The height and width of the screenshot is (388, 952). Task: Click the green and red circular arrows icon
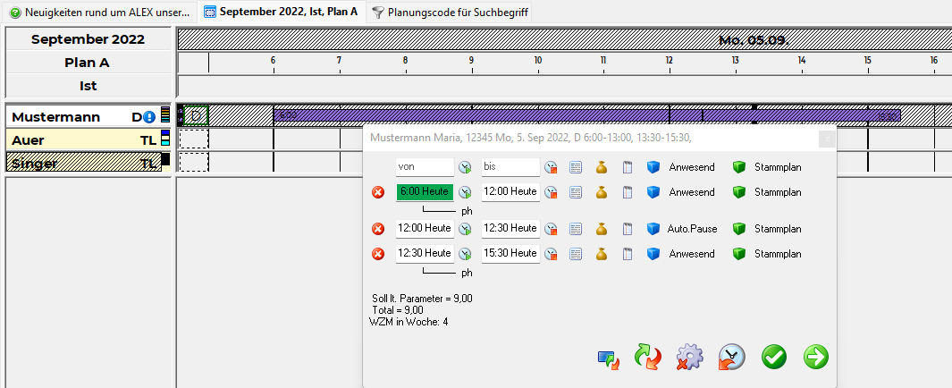pos(649,357)
